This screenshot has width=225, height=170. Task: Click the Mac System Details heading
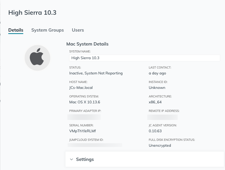(87, 44)
